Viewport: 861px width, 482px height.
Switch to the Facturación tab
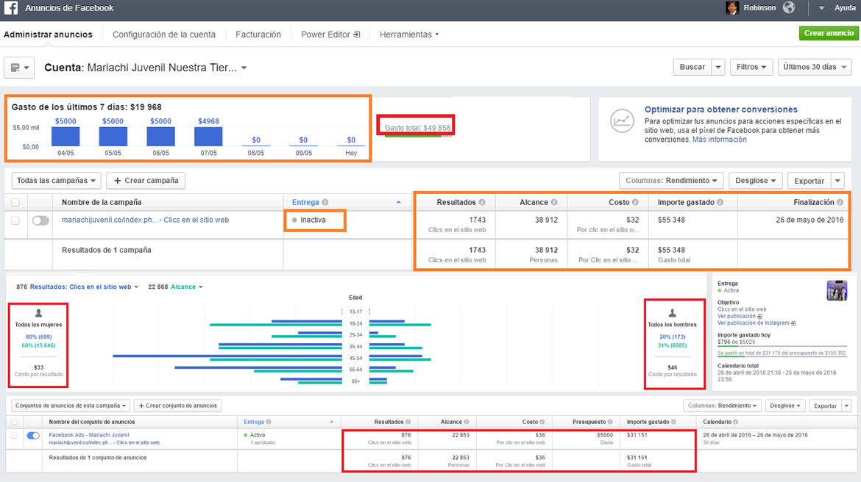(258, 34)
